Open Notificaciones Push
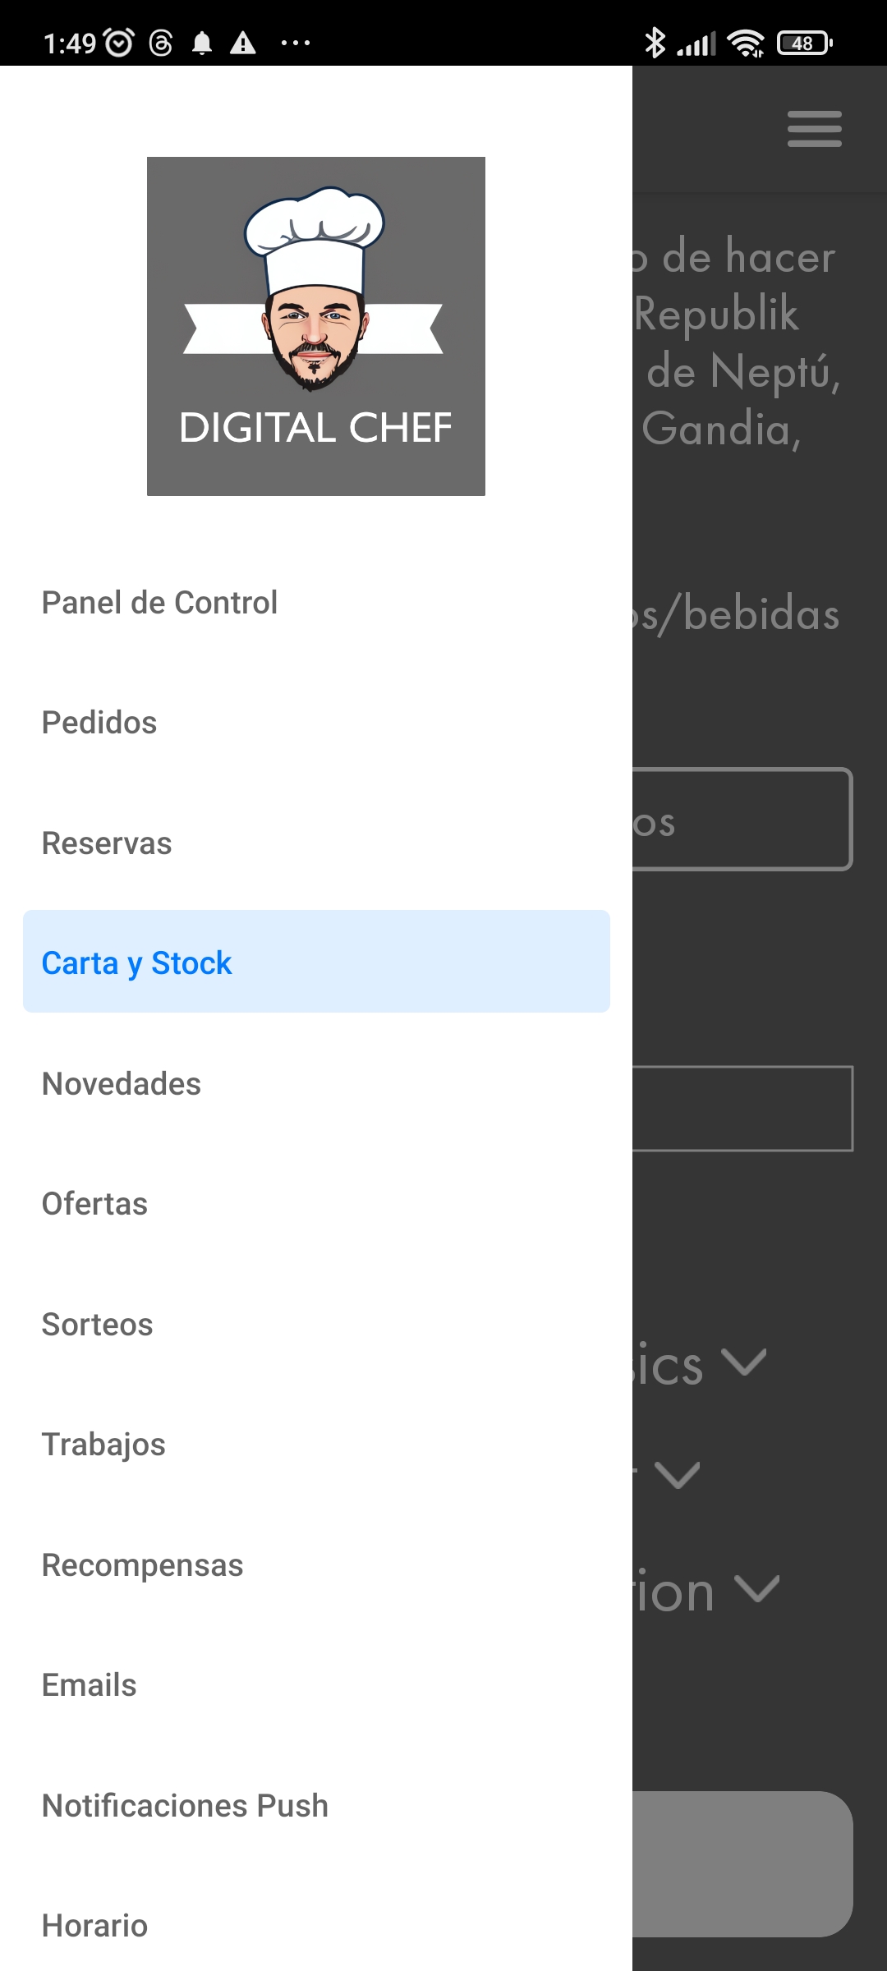Screen dimensions: 887x1971 click(185, 1806)
